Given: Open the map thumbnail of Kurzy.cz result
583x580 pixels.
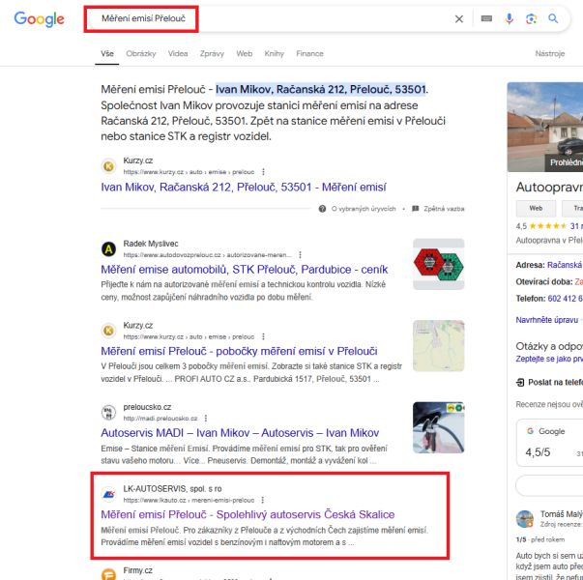Looking at the screenshot, I should (438, 346).
